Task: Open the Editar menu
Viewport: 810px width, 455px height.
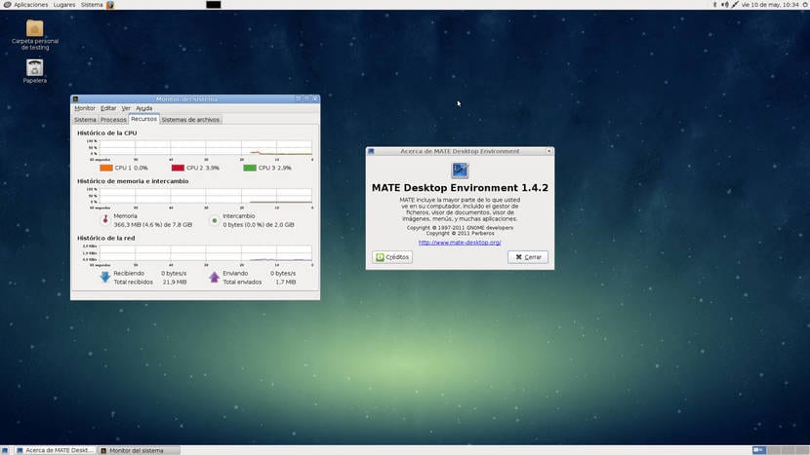Action: click(108, 108)
